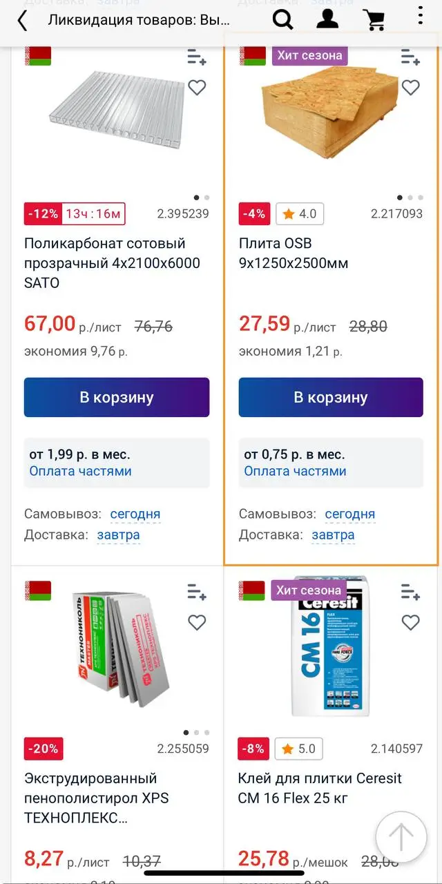Favorite the Плита OSB product
This screenshot has height=884, width=442.
click(410, 88)
